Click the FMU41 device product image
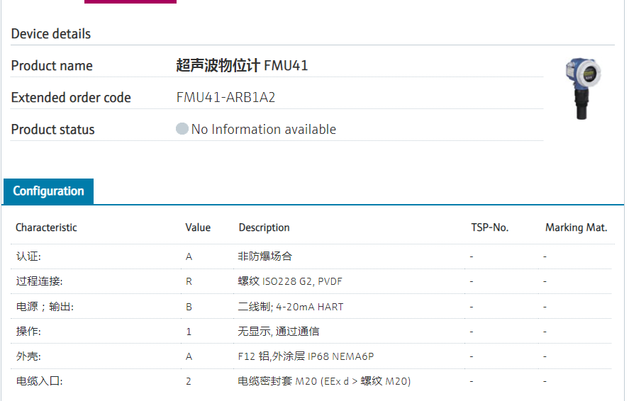Image resolution: width=629 pixels, height=401 pixels. point(583,88)
